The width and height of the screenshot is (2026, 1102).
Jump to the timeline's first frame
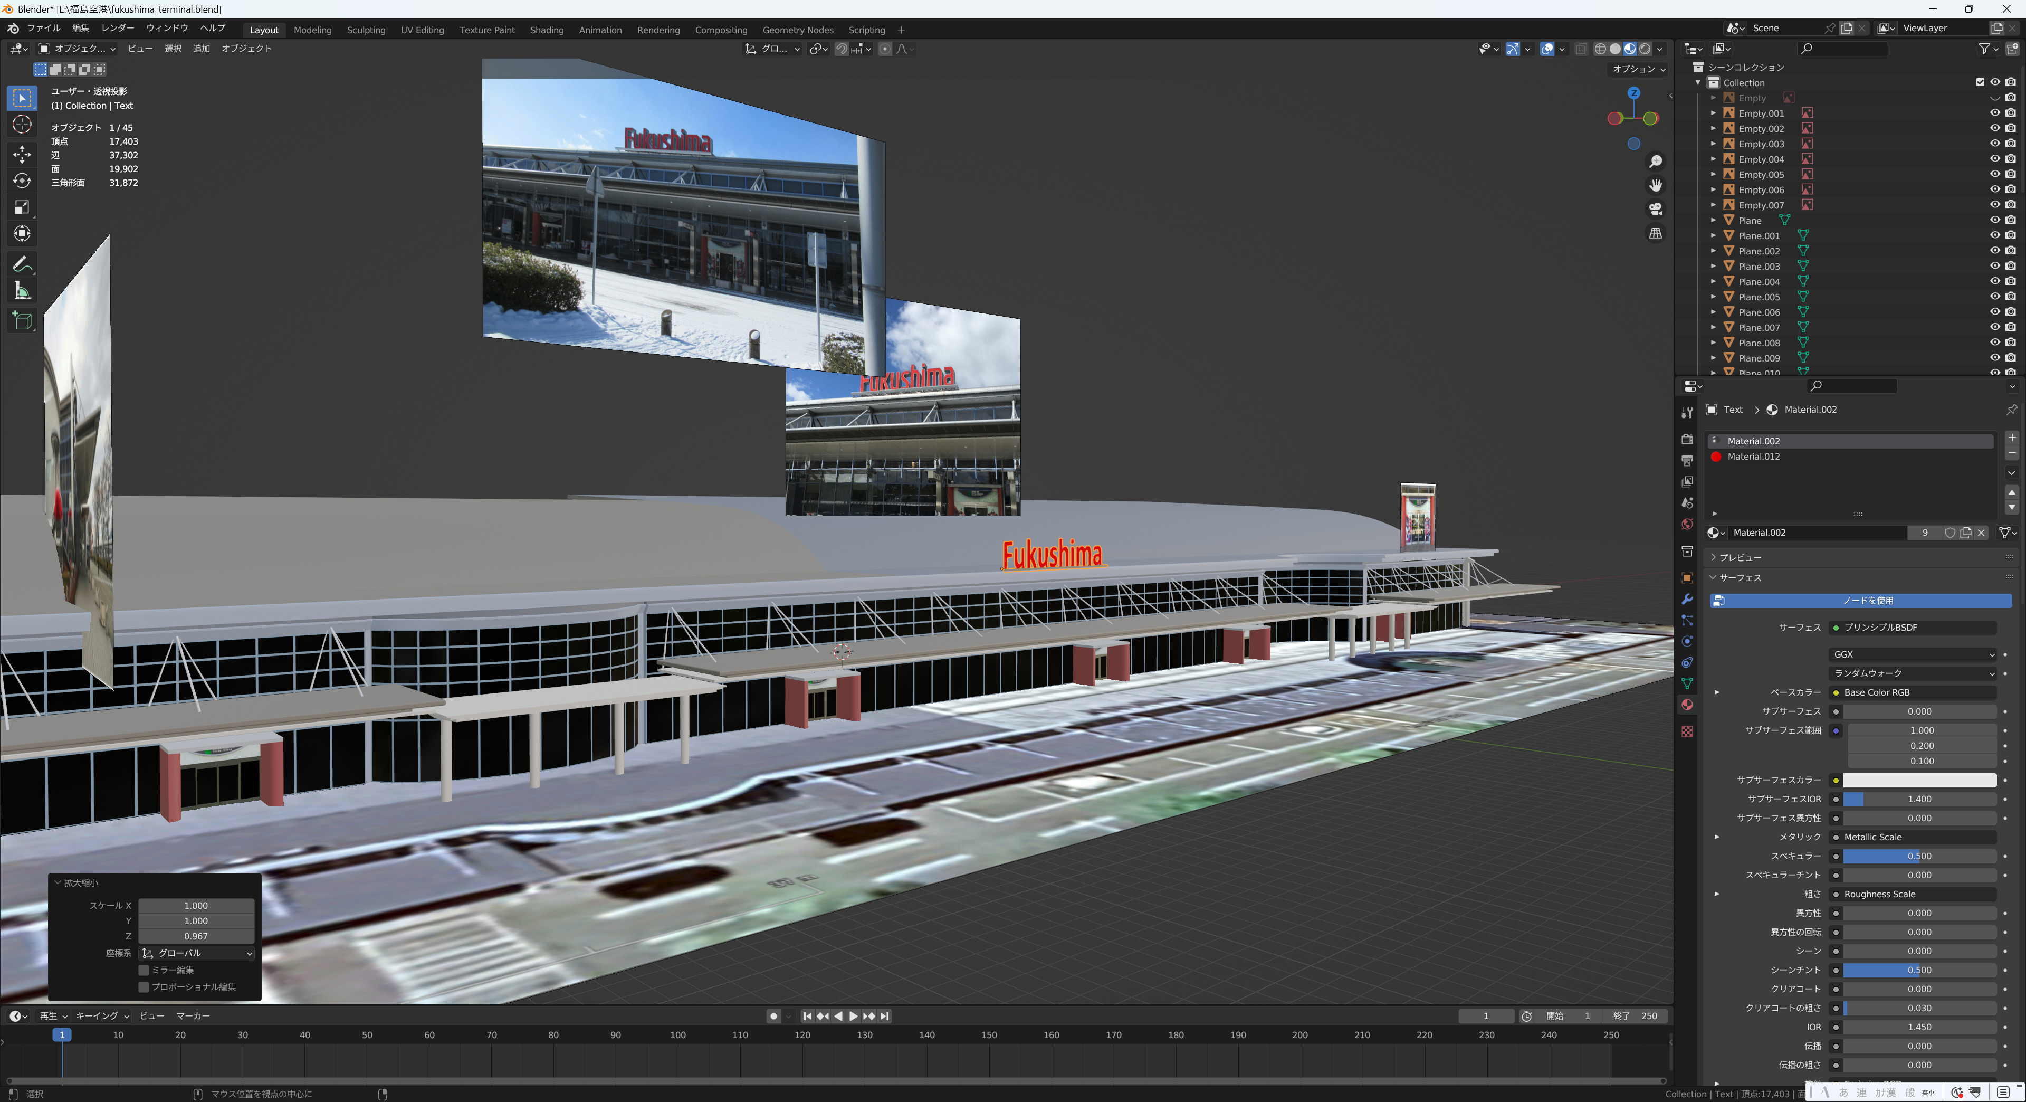807,1016
